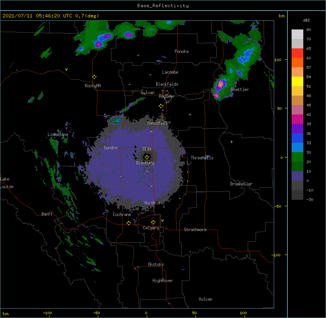Image resolution: width=326 pixels, height=318 pixels.
Task: Click the Didsbury town label
Action: coord(145,163)
